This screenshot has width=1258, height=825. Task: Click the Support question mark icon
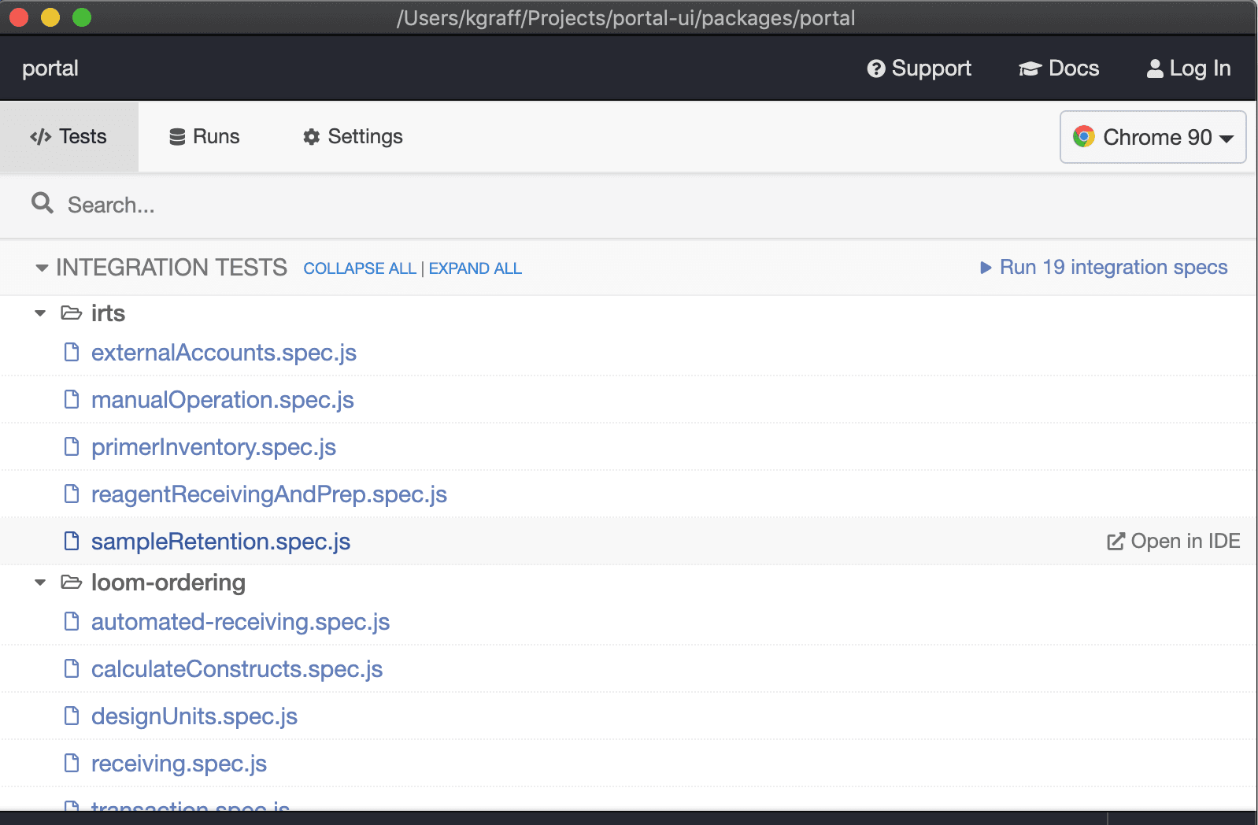875,69
